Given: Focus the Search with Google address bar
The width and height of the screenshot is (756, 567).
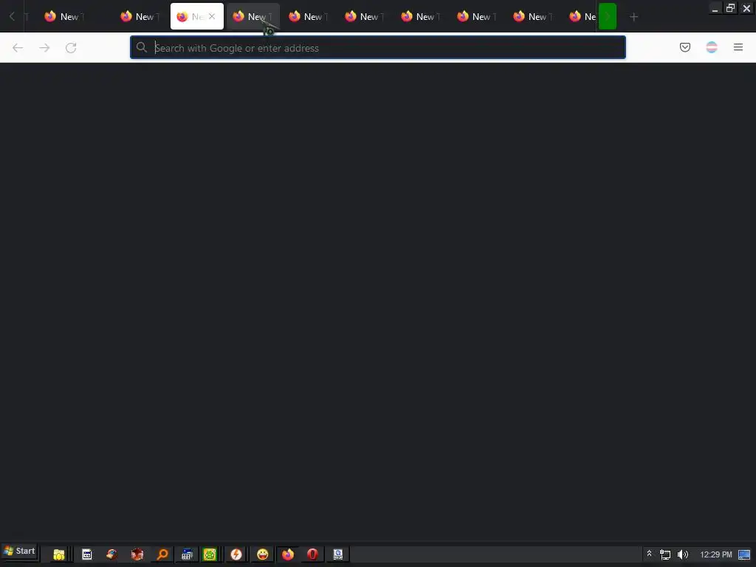Looking at the screenshot, I should pos(377,48).
